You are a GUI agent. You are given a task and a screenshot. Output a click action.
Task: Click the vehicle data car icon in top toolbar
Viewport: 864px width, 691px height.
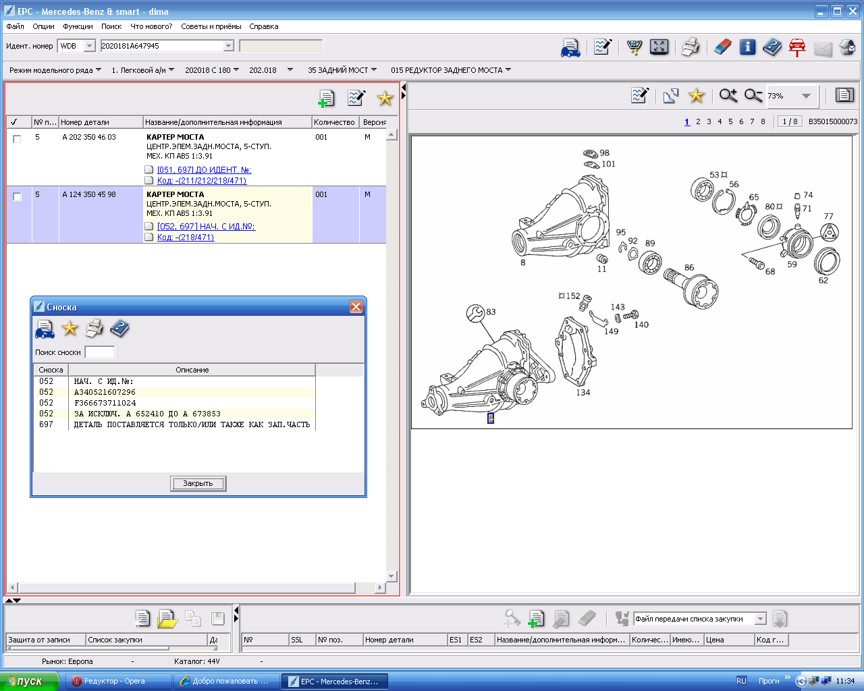pyautogui.click(x=570, y=47)
